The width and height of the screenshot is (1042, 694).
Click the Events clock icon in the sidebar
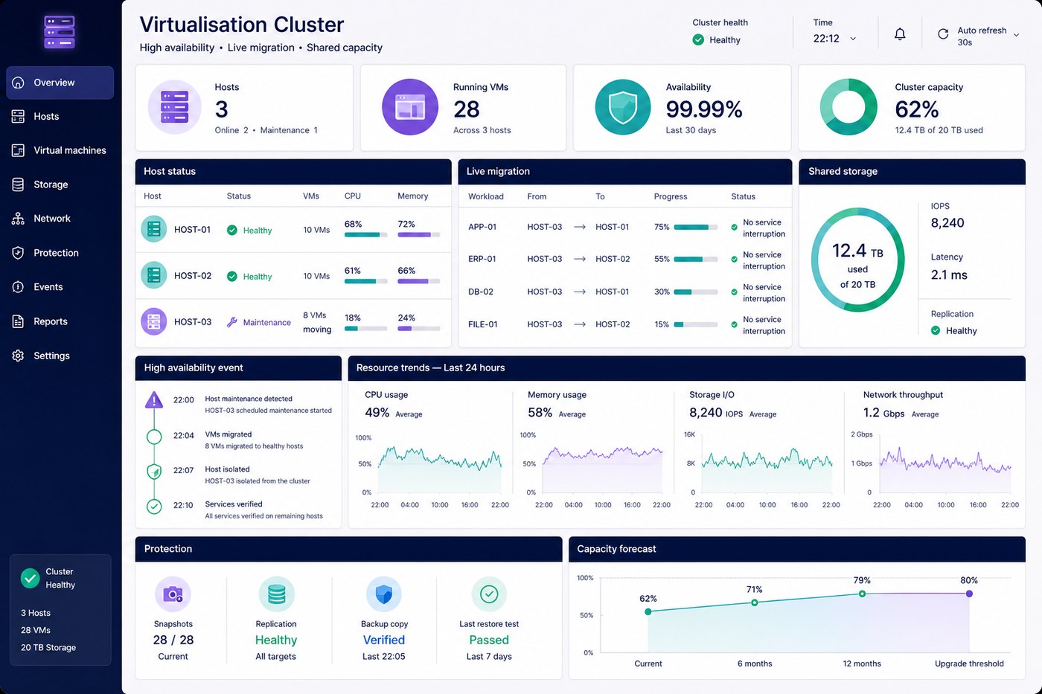click(18, 287)
